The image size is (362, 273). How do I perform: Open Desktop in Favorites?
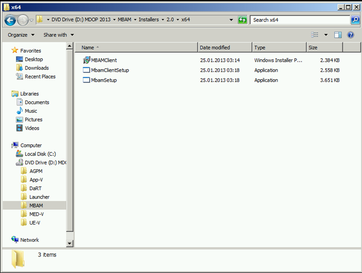[34, 59]
